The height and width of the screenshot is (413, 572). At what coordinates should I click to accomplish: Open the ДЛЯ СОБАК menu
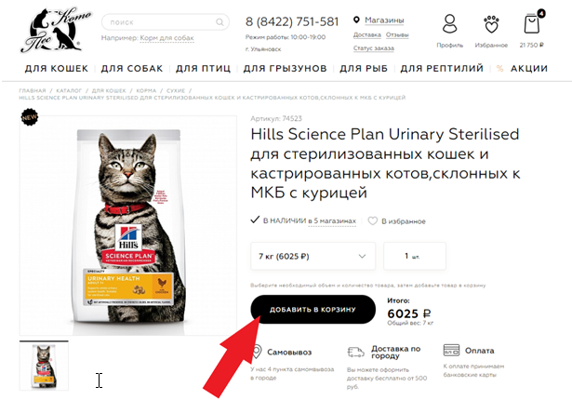(x=132, y=69)
